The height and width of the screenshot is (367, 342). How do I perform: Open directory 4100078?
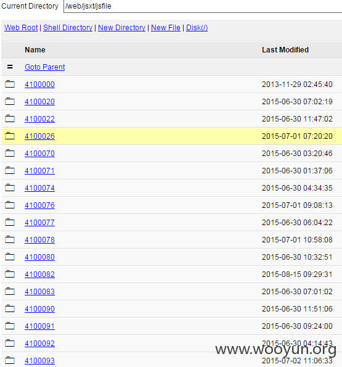coord(39,240)
